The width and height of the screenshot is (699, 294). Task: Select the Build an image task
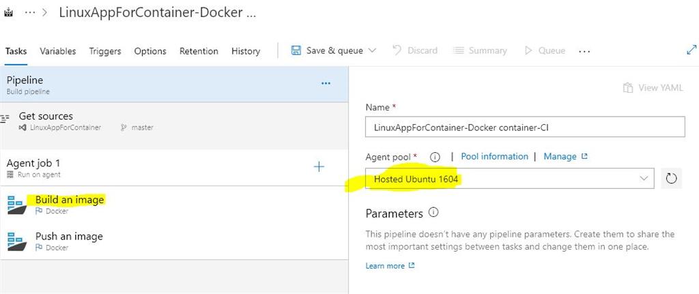(70, 200)
